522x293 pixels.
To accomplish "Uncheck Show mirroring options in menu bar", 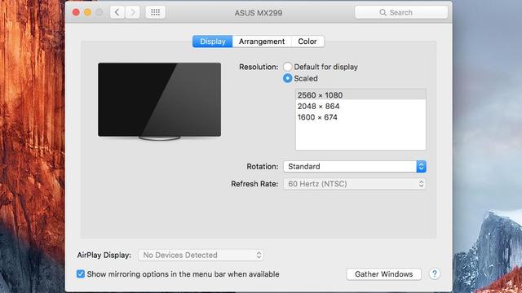I will 81,274.
